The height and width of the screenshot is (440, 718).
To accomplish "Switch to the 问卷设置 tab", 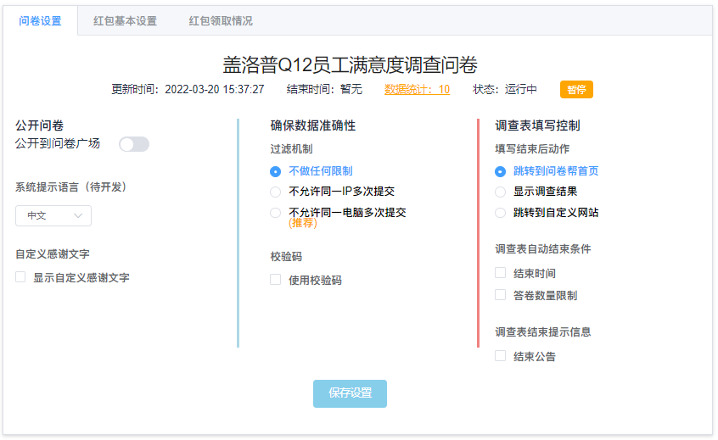I will point(40,21).
